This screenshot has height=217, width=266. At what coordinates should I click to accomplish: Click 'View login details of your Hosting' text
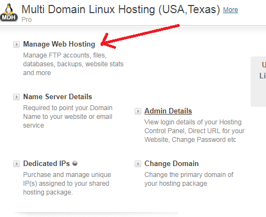click(x=193, y=122)
